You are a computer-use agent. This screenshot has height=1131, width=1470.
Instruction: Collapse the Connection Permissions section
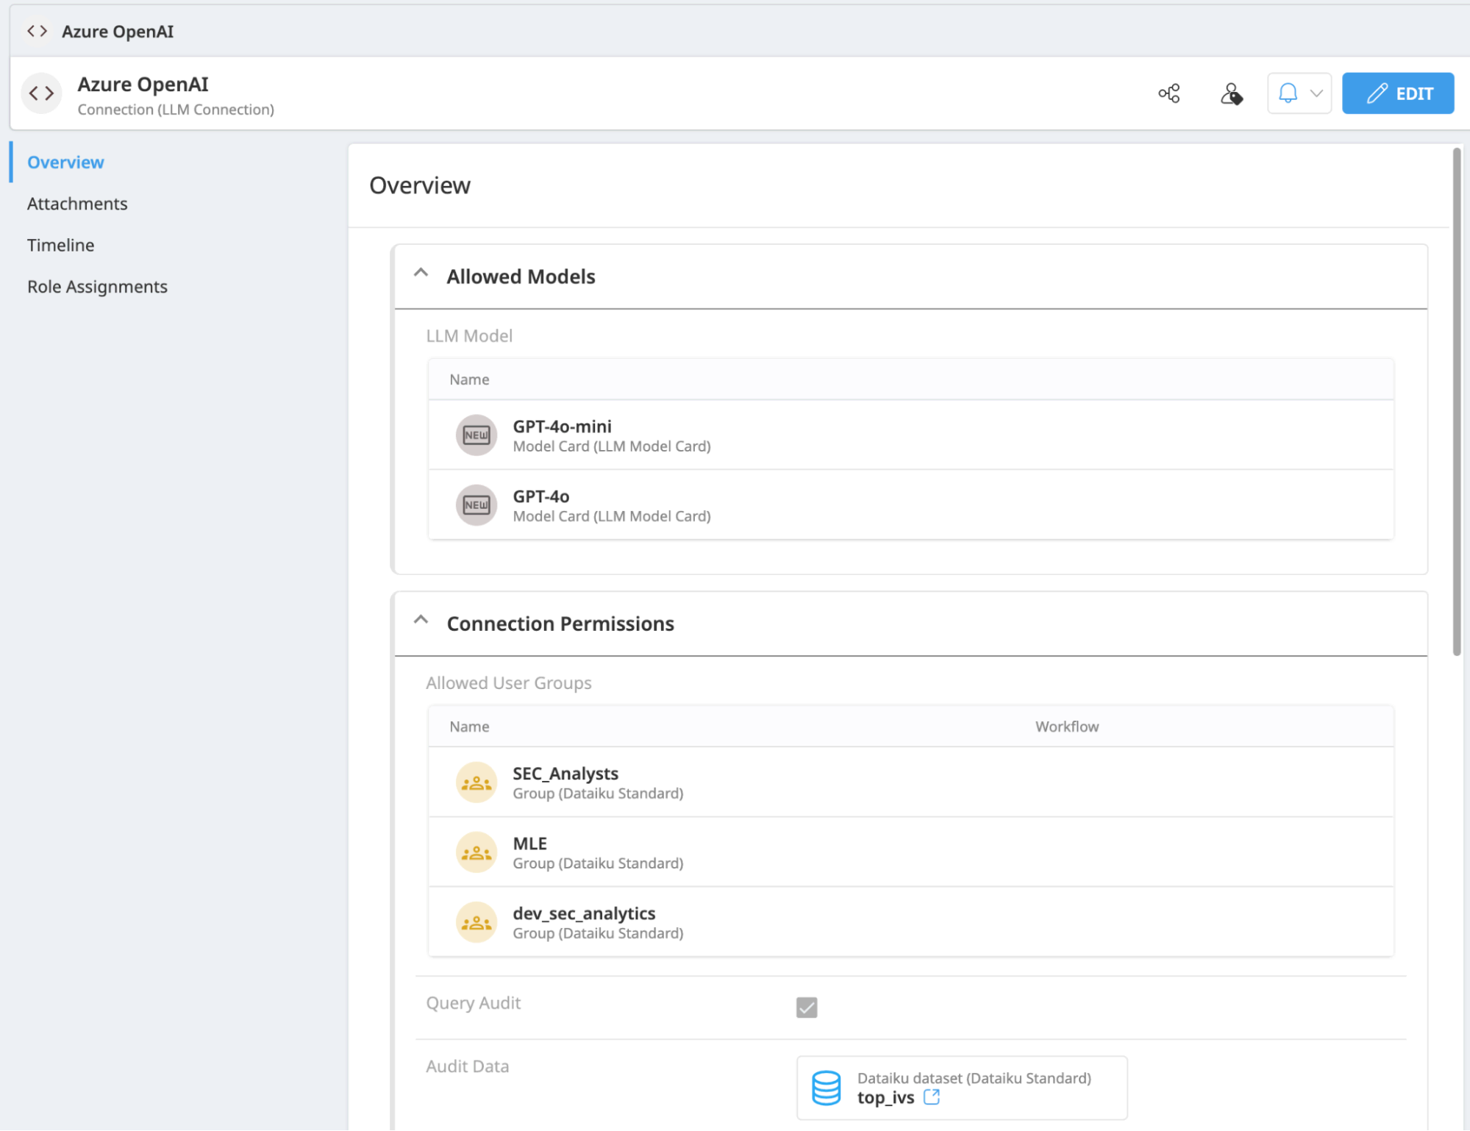tap(421, 621)
